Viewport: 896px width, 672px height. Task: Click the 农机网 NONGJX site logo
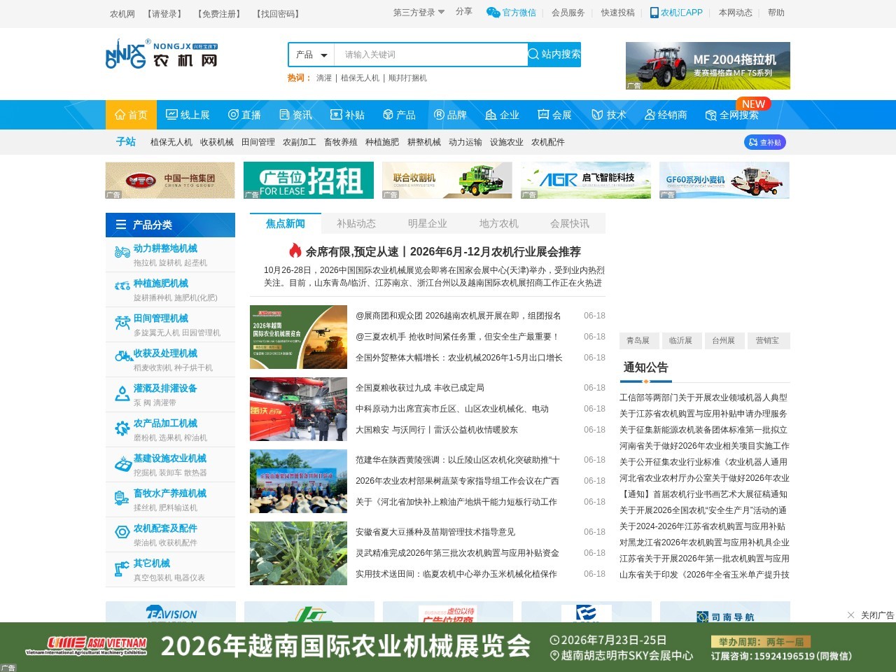[x=162, y=55]
